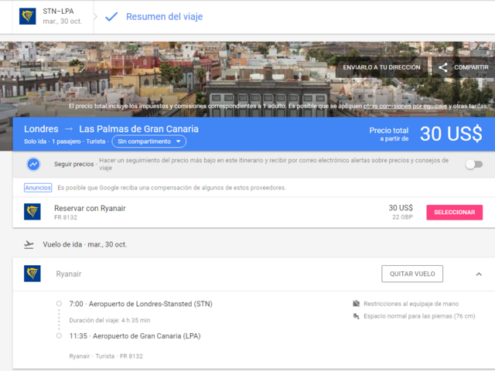Click the legroom seat icon

(x=356, y=316)
